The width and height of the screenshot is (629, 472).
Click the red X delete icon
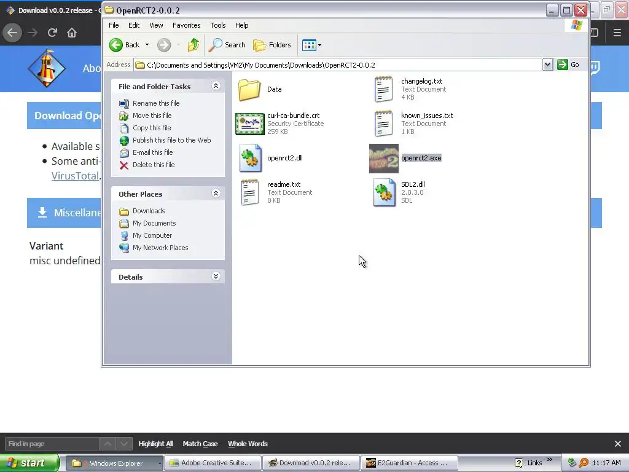point(124,165)
